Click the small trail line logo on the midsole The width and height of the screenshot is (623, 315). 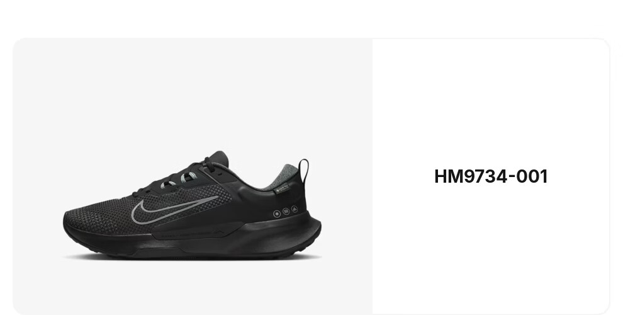(x=217, y=231)
